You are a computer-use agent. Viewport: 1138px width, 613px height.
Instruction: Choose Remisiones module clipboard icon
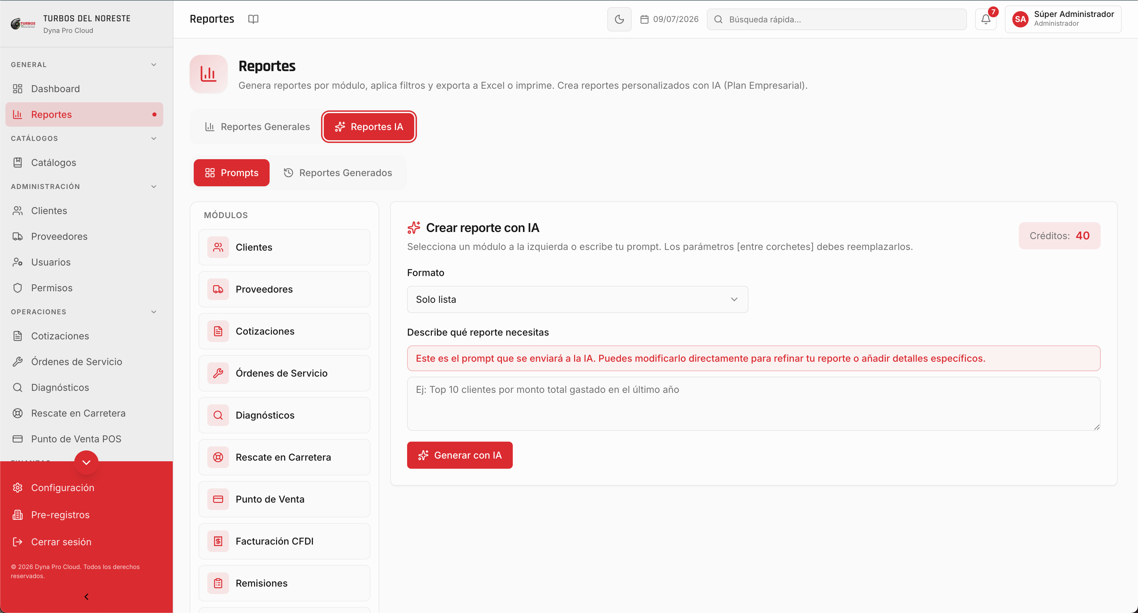218,583
